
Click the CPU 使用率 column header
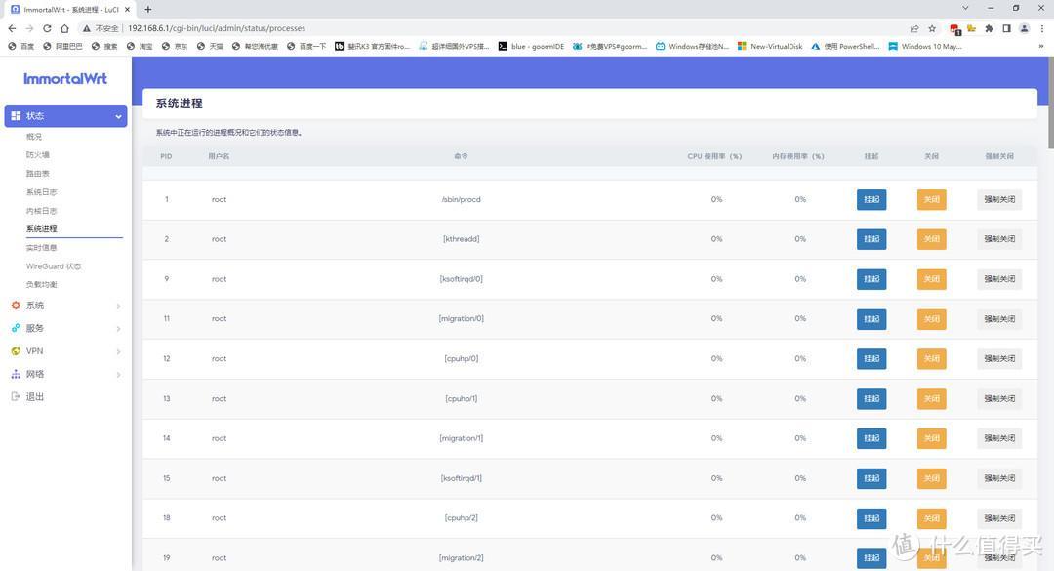(x=714, y=156)
